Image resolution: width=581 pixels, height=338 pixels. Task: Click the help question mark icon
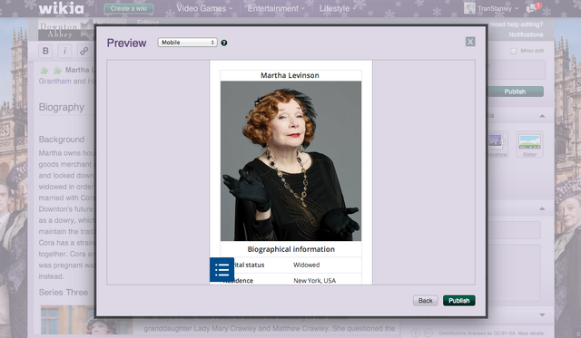tap(224, 43)
